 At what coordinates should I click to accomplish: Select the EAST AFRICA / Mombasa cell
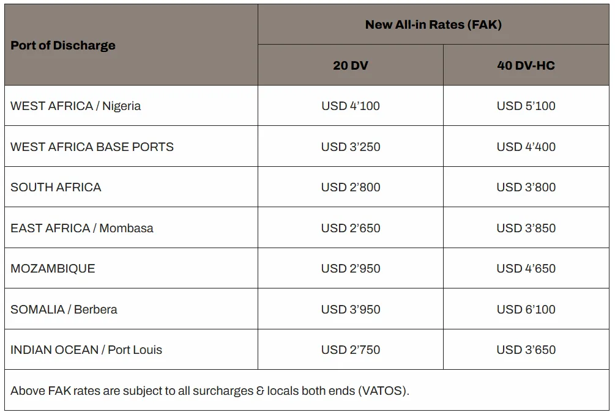tap(82, 228)
